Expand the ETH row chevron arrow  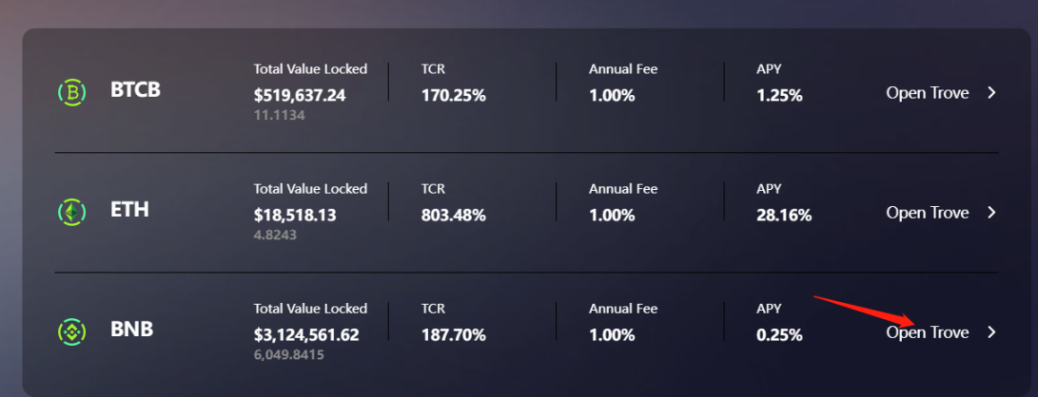coord(991,213)
